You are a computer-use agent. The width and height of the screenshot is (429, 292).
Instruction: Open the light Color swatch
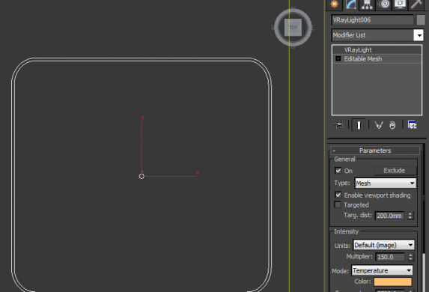coord(392,282)
